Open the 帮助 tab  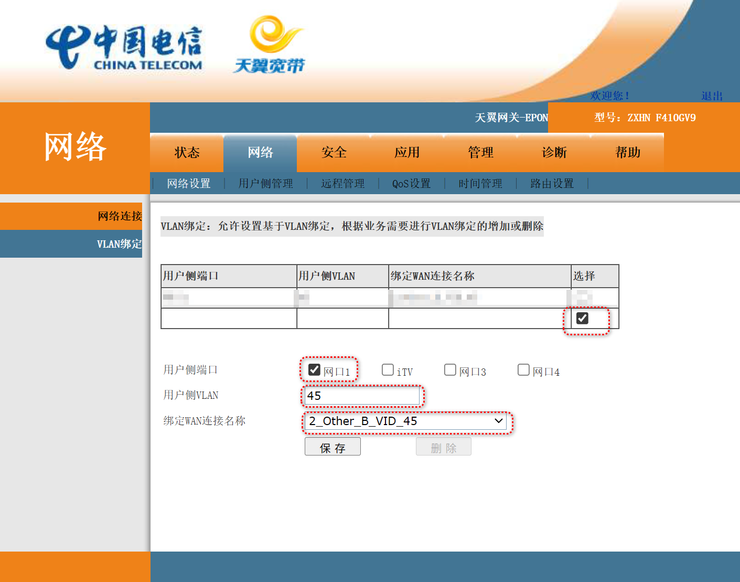pyautogui.click(x=627, y=153)
